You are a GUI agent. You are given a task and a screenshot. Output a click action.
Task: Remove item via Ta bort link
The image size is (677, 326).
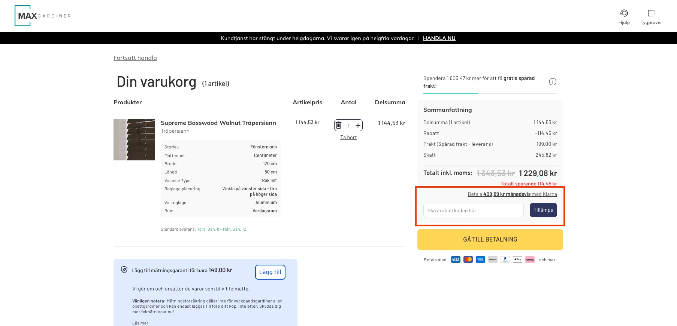click(x=348, y=138)
